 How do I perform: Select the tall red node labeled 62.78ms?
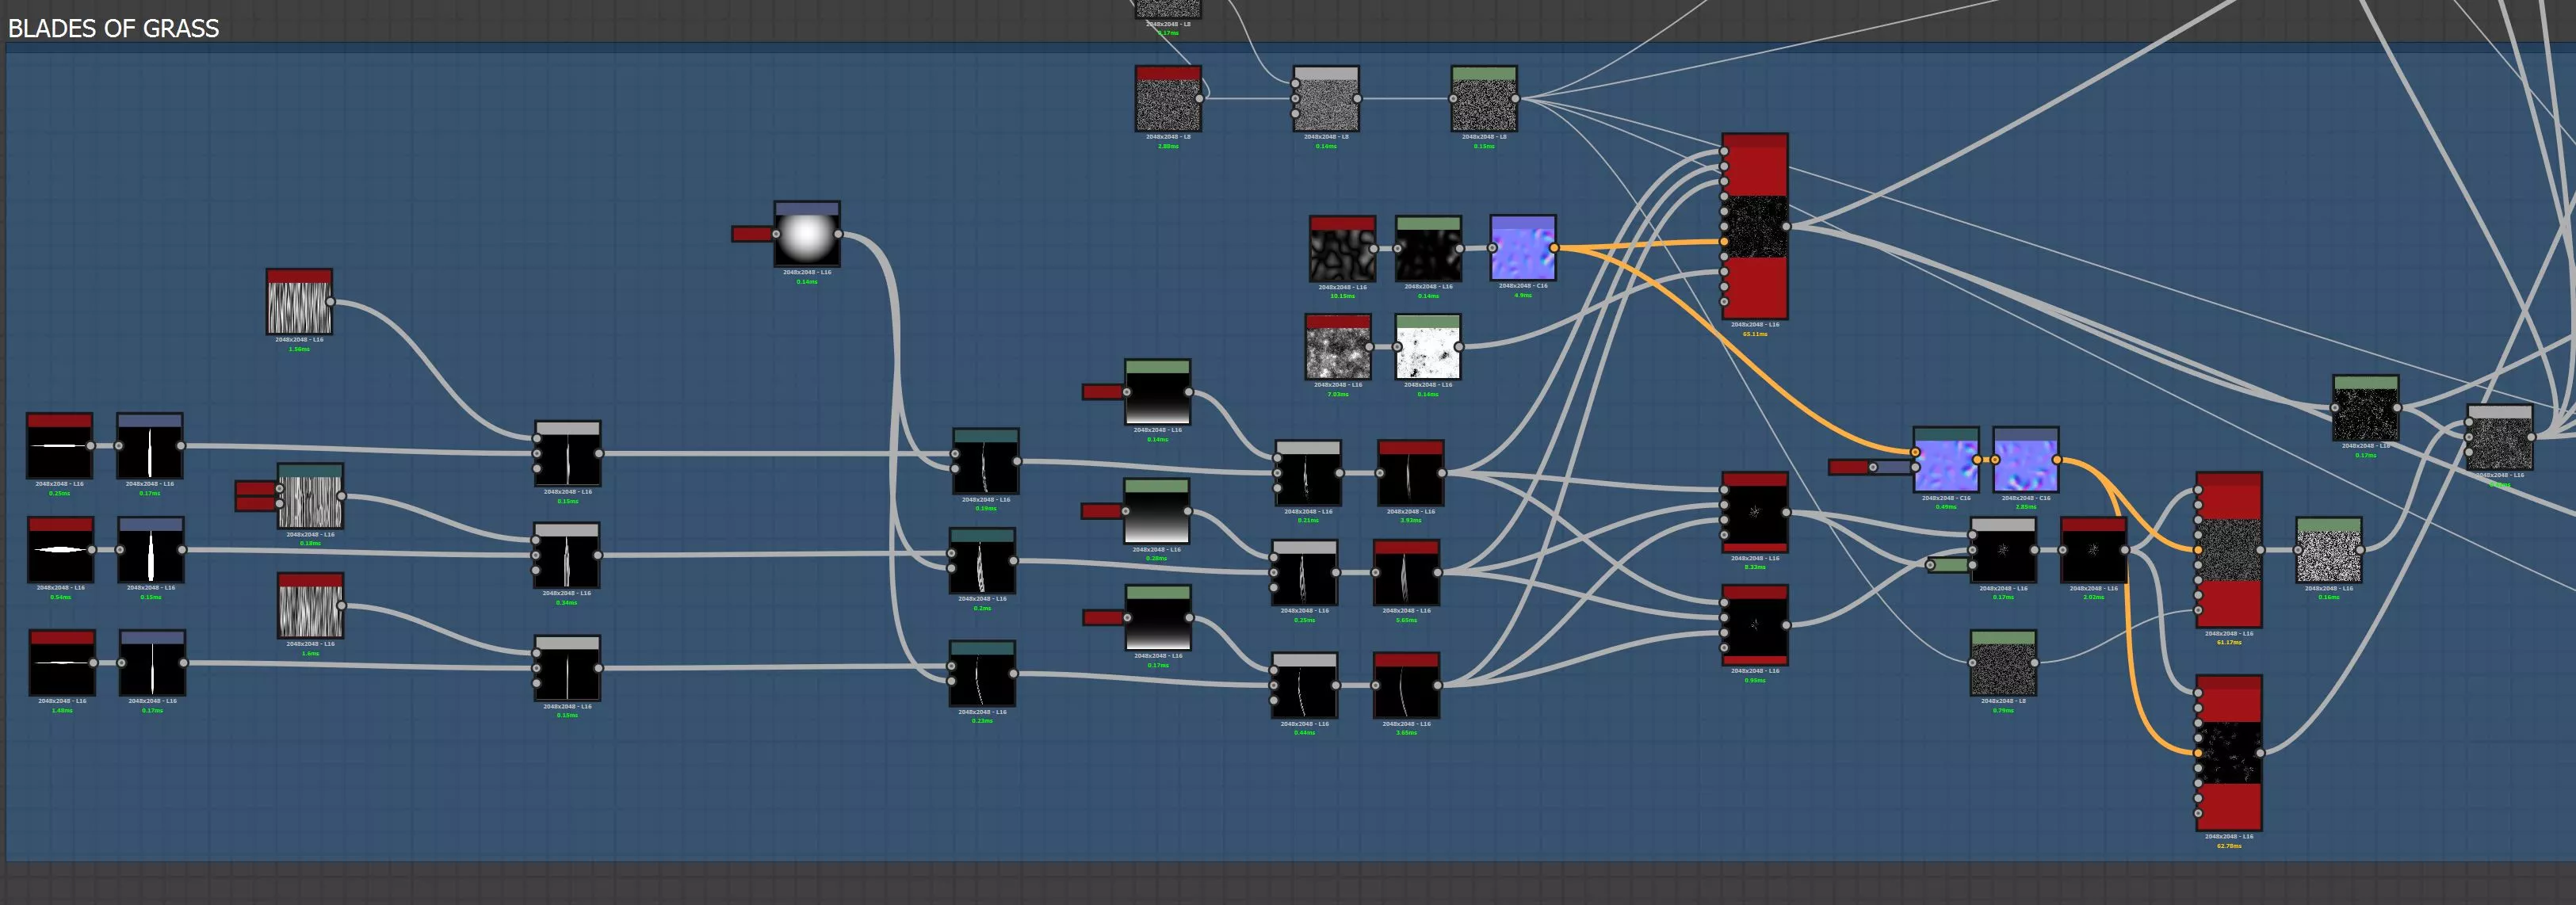pyautogui.click(x=2228, y=753)
